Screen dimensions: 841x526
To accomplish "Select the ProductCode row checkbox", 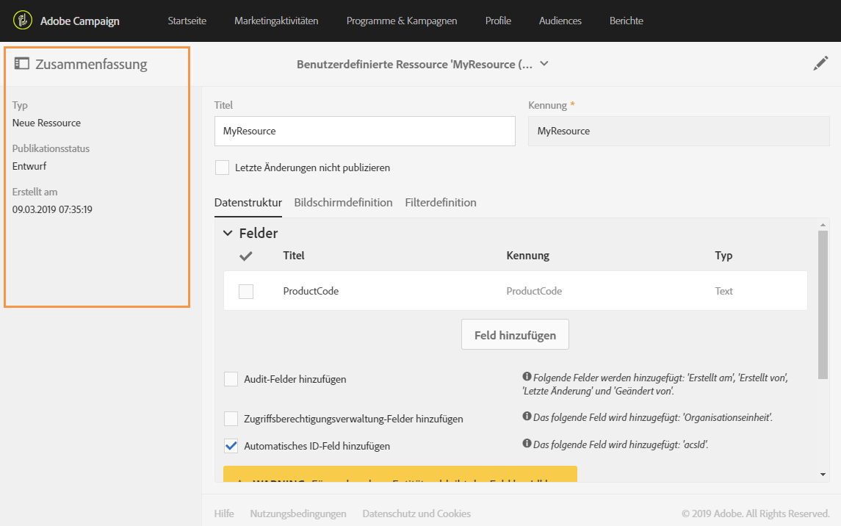I will click(x=246, y=292).
